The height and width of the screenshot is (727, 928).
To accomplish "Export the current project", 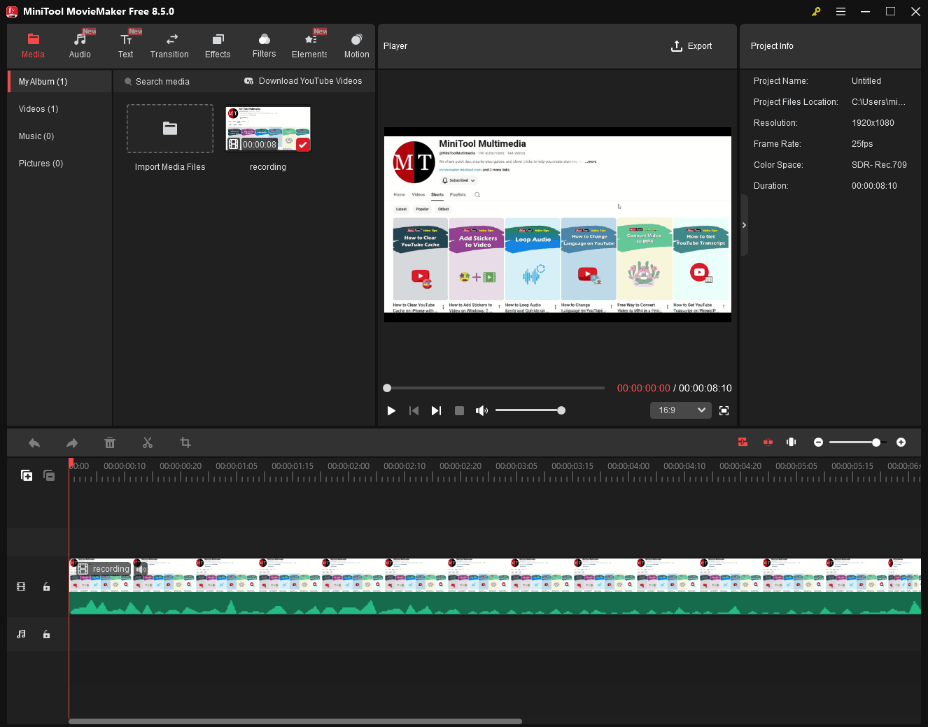I will pyautogui.click(x=691, y=45).
